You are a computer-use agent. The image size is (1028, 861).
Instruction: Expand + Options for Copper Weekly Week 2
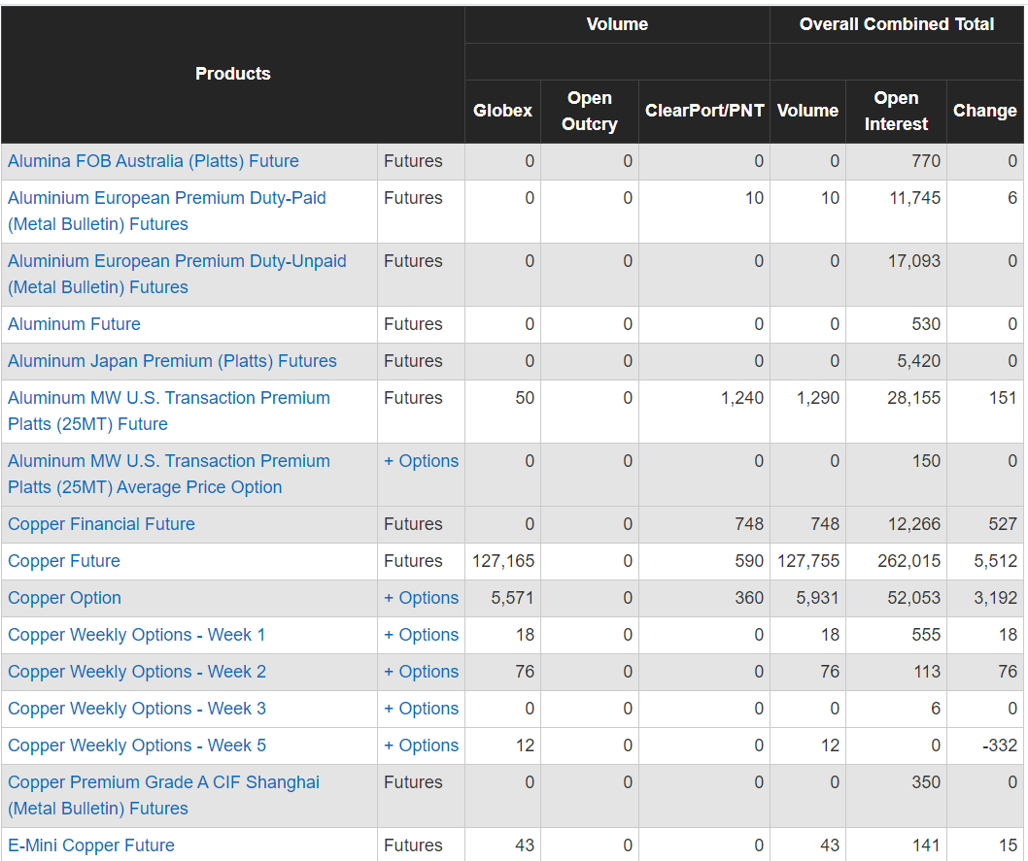[421, 672]
